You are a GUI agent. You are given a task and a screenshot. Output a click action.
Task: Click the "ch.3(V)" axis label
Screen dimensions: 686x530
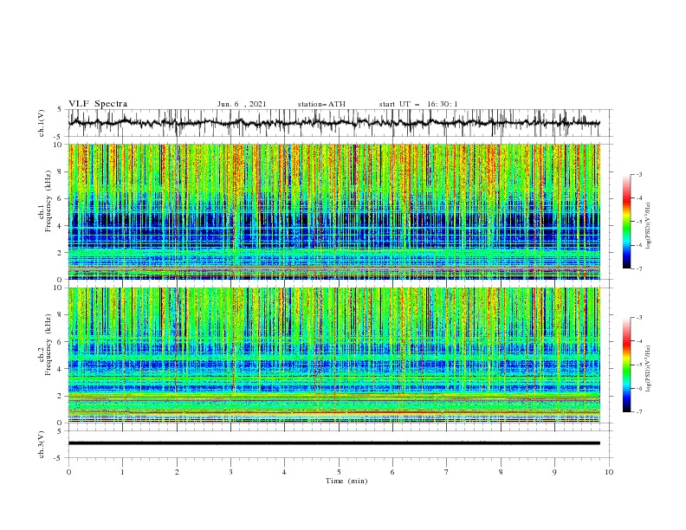pos(42,444)
